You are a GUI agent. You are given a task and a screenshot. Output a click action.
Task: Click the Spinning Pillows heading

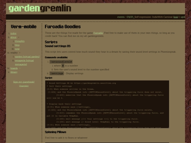click(x=56, y=132)
